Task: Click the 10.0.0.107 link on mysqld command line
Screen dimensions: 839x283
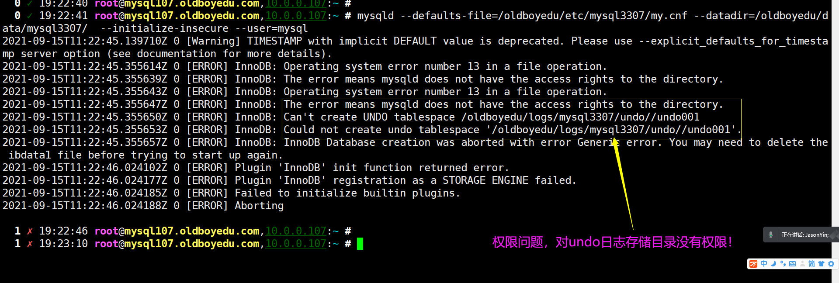Action: (296, 16)
